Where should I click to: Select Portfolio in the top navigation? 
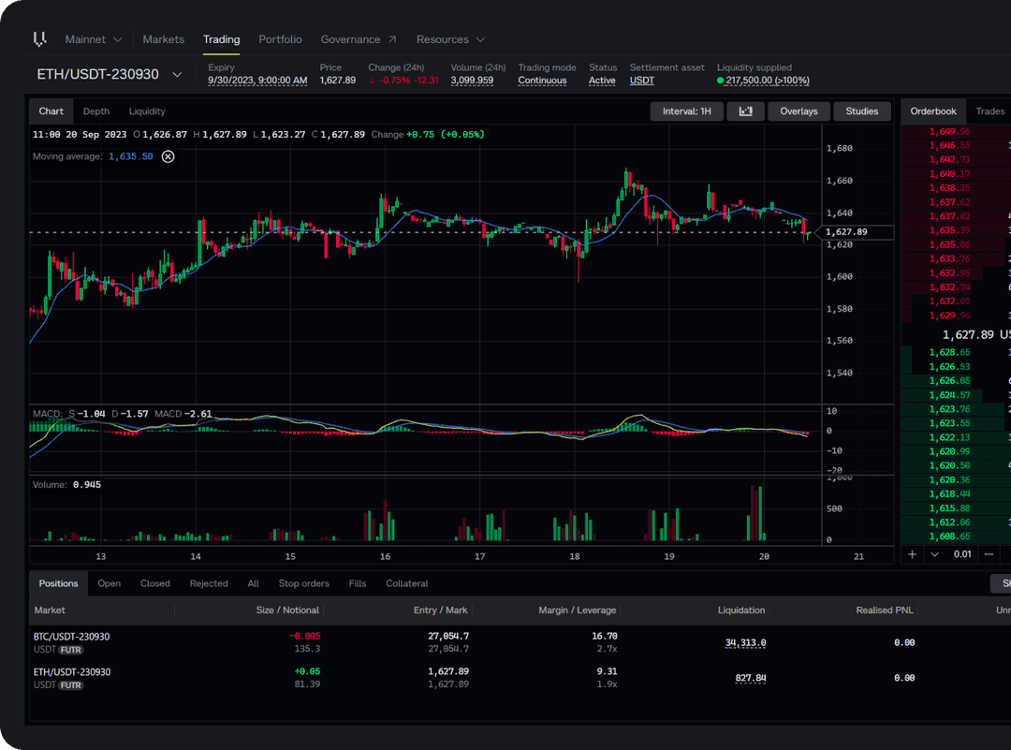point(280,39)
